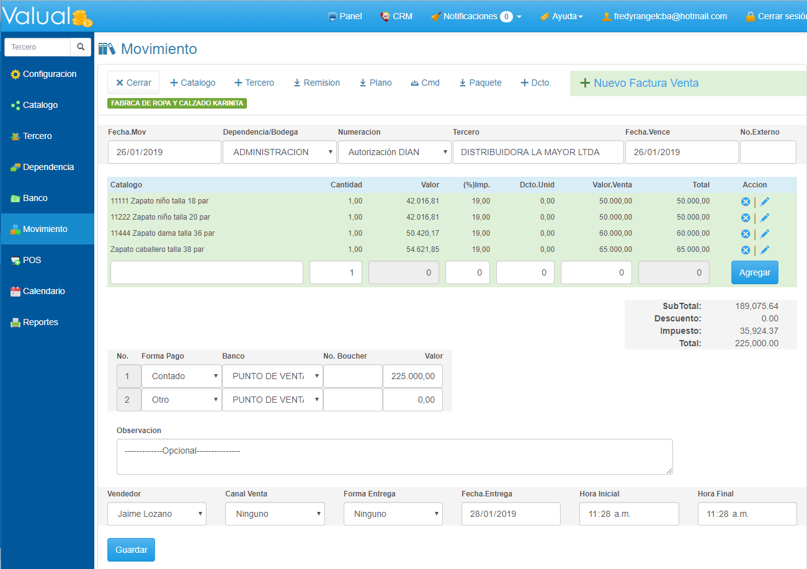Expand the Vendedor Jaime Lozano dropdown
The width and height of the screenshot is (807, 569).
click(156, 514)
